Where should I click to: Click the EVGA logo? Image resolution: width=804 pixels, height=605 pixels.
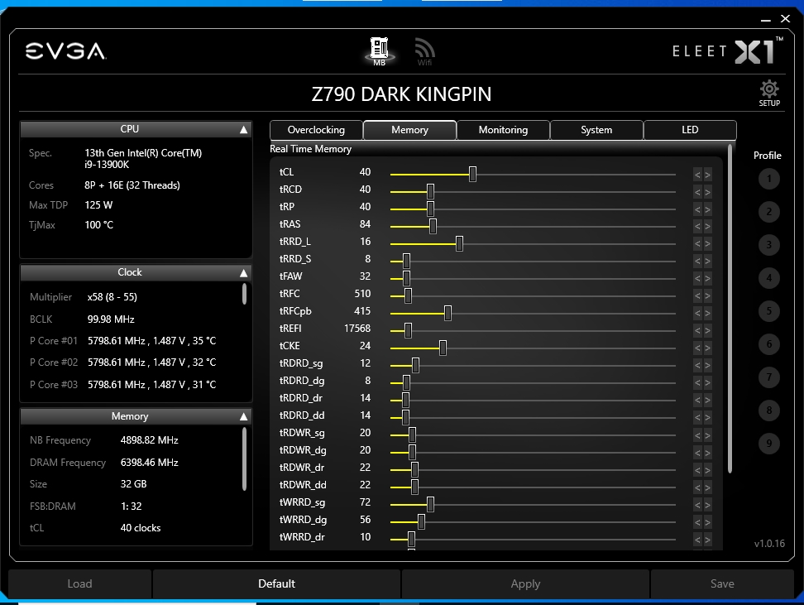coord(65,51)
